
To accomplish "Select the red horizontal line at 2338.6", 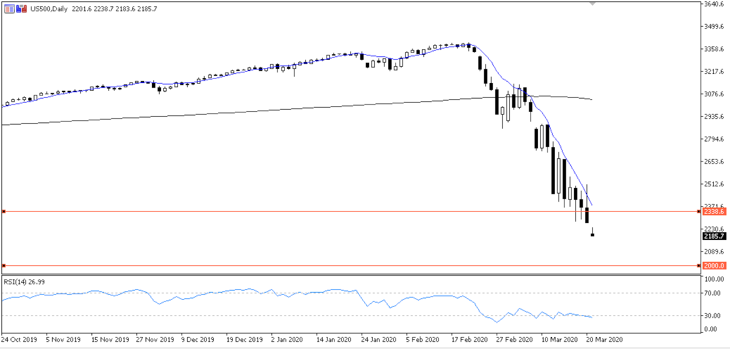I will tap(350, 212).
